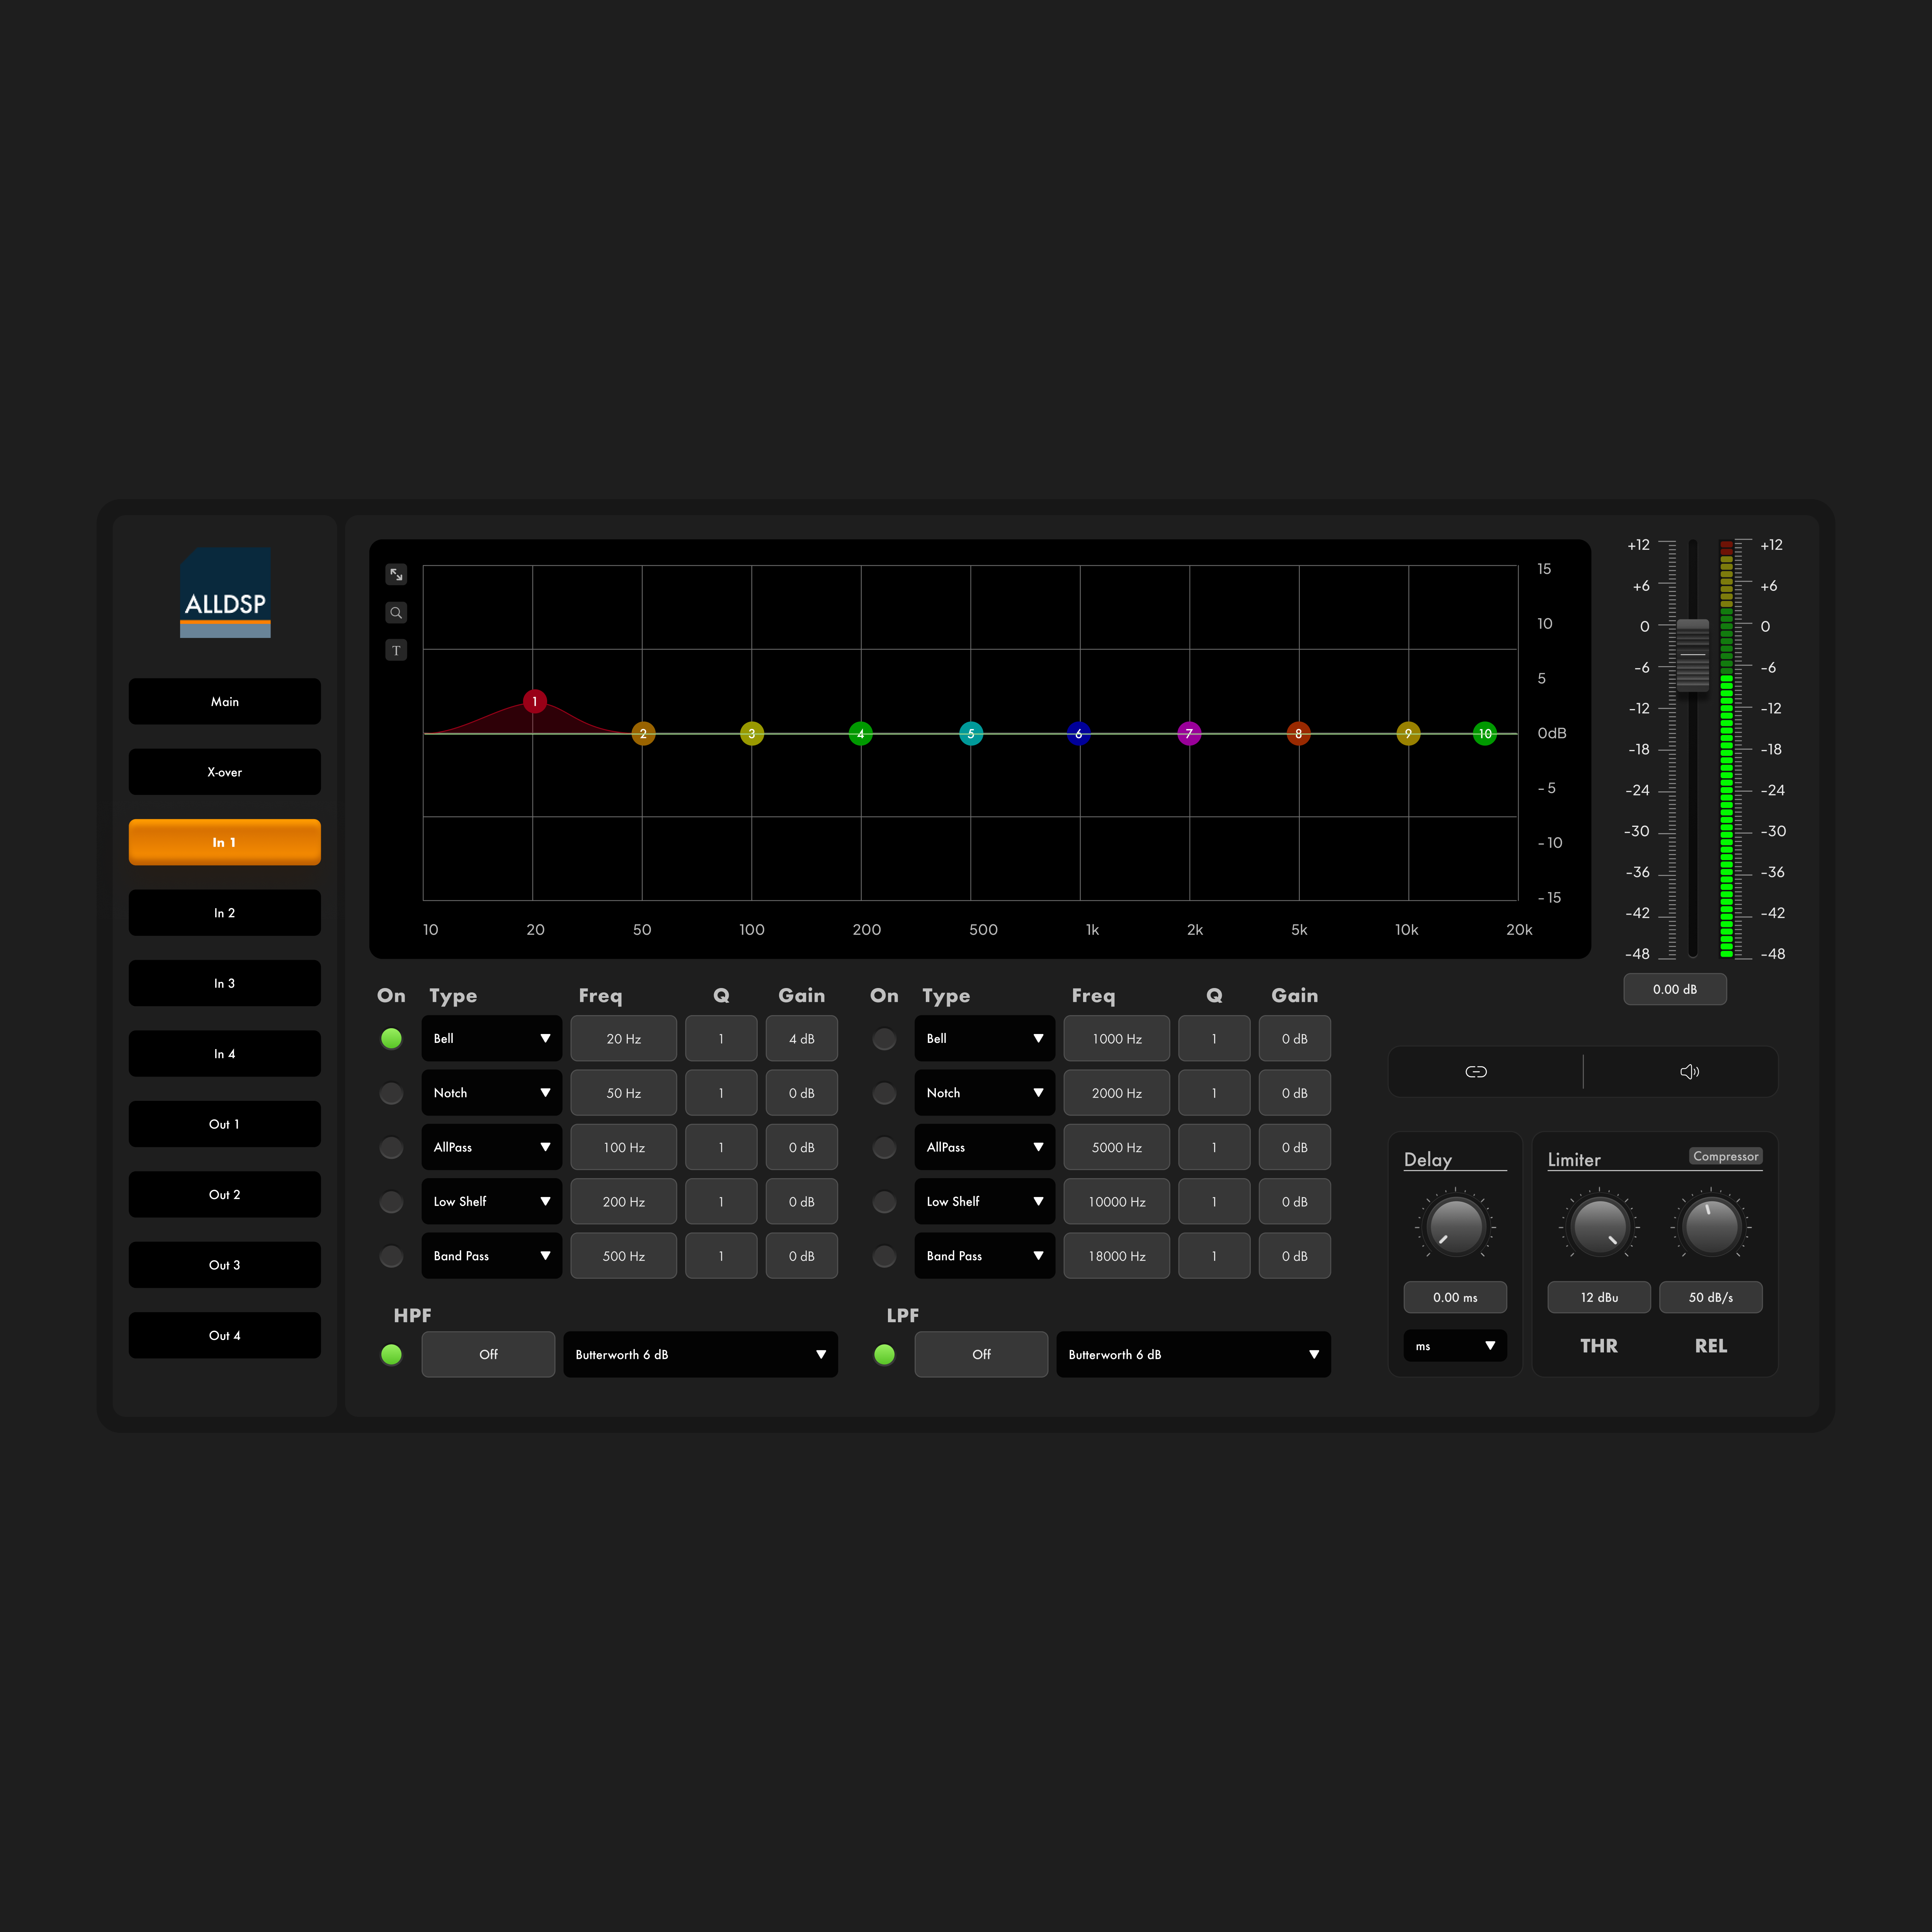Viewport: 1932px width, 1932px height.
Task: Open the LPF Butterworth 6 dB slope dropdown
Action: click(x=1192, y=1354)
